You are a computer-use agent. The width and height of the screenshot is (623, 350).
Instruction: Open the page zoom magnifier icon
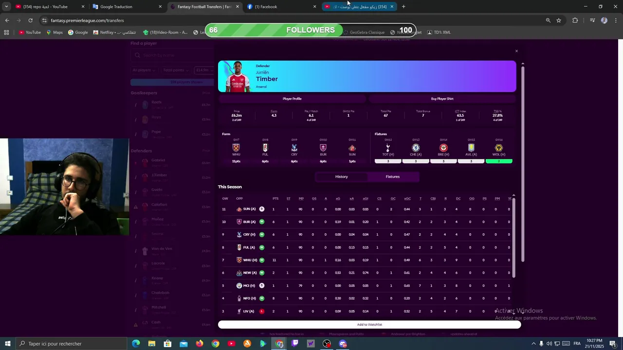click(548, 20)
